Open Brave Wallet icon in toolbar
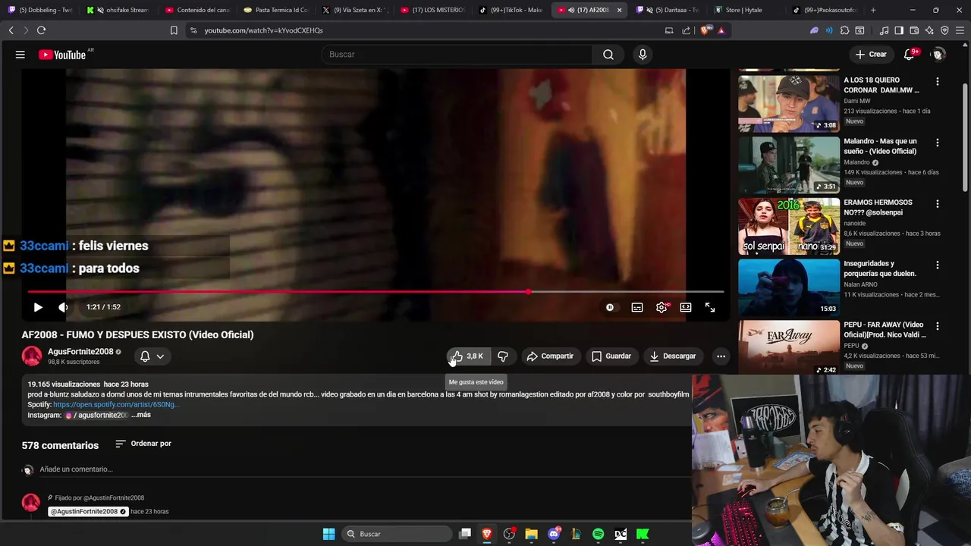The image size is (971, 546). click(x=914, y=30)
